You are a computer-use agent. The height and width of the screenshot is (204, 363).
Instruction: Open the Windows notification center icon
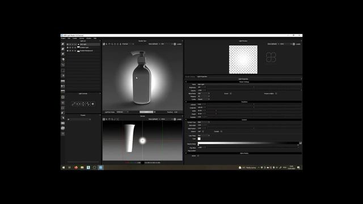tap(298, 168)
